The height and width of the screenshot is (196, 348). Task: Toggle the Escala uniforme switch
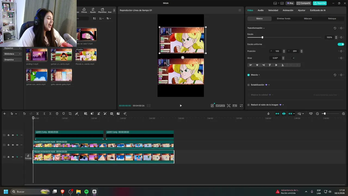coord(341,44)
